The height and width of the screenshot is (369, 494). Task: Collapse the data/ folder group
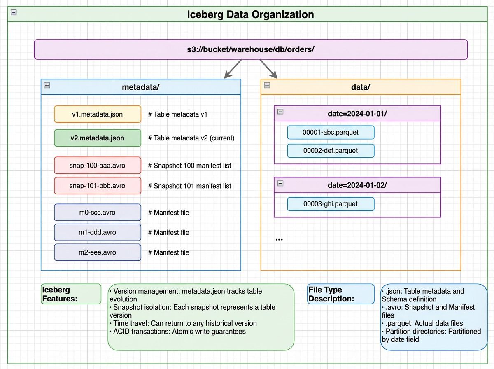(x=268, y=85)
